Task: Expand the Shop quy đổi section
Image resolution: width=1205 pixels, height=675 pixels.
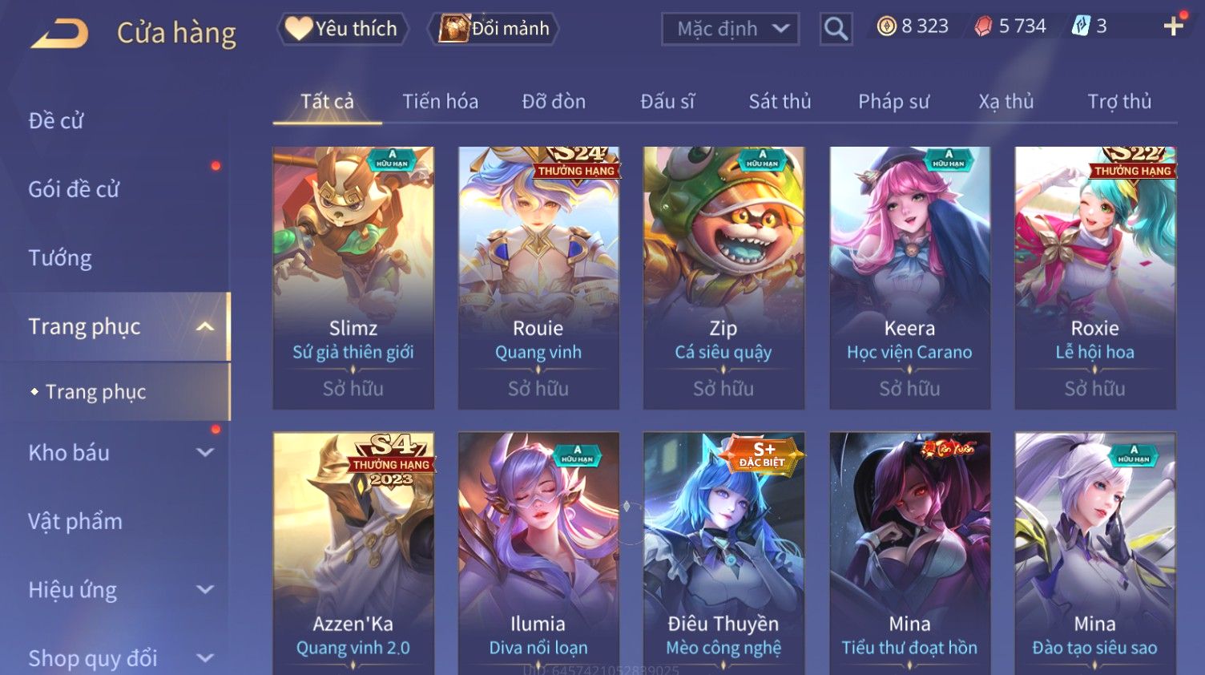Action: 205,658
